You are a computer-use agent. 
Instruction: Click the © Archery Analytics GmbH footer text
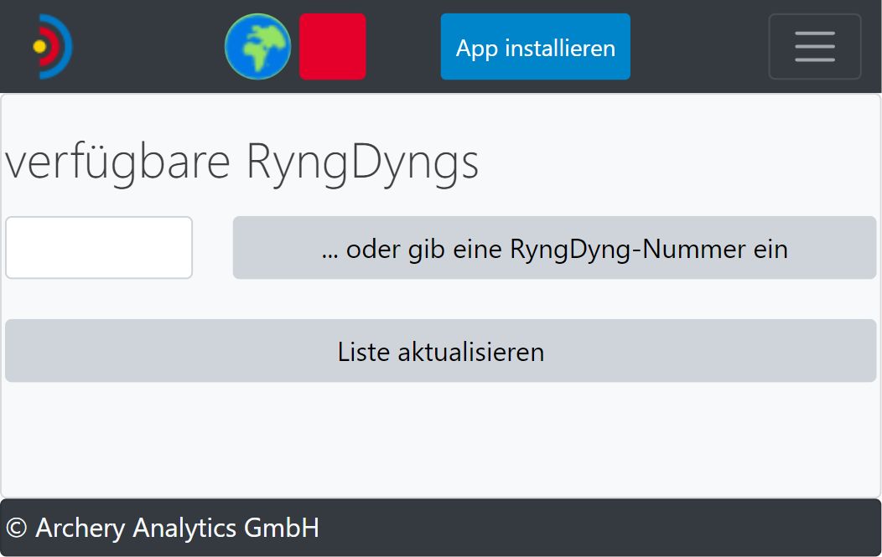click(x=163, y=529)
